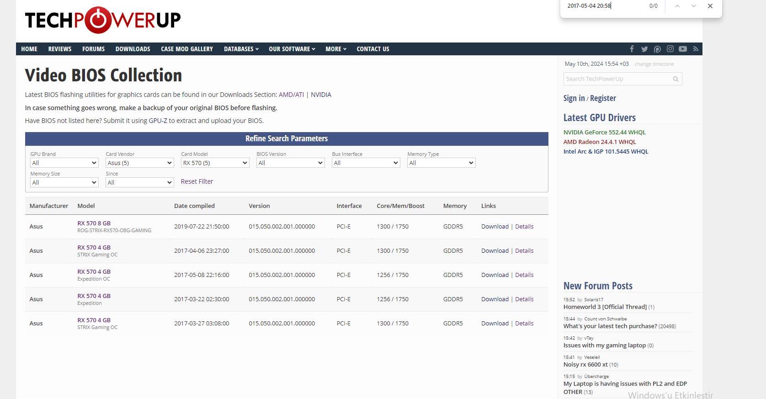Click the Reset Filter link
The height and width of the screenshot is (399, 766).
pos(197,181)
